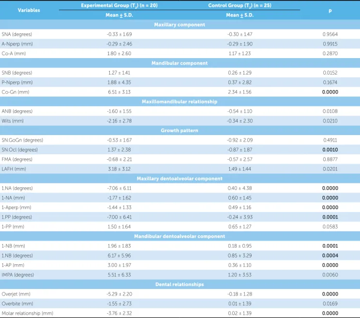This screenshot has height=318, width=360.
Task: Click control value '-0.92 ± 2.09'
Action: 240,140
